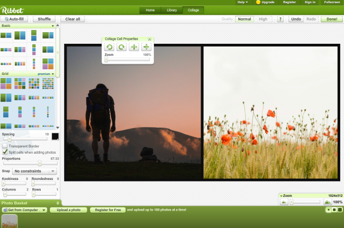This screenshot has width=344, height=228.
Task: Expand the Get from Computer dropdown arrow
Action: pos(43,210)
